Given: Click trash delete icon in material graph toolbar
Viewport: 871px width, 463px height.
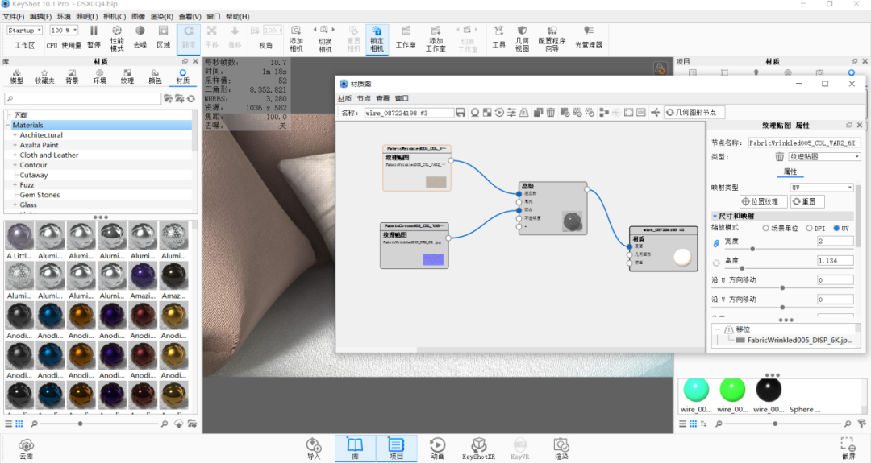Looking at the screenshot, I should (x=551, y=113).
